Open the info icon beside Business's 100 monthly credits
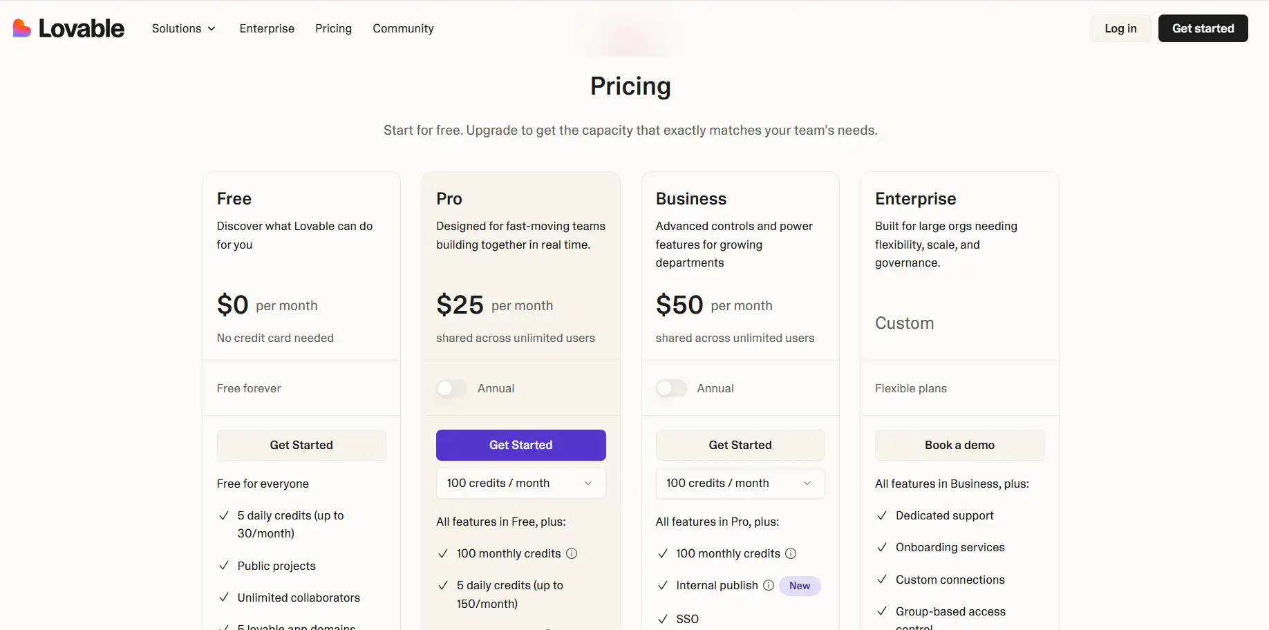The image size is (1269, 630). click(x=791, y=553)
